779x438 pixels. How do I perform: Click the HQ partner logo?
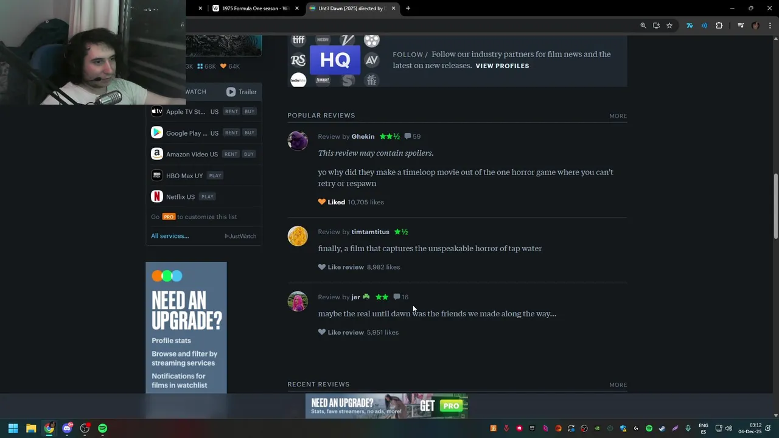[335, 60]
